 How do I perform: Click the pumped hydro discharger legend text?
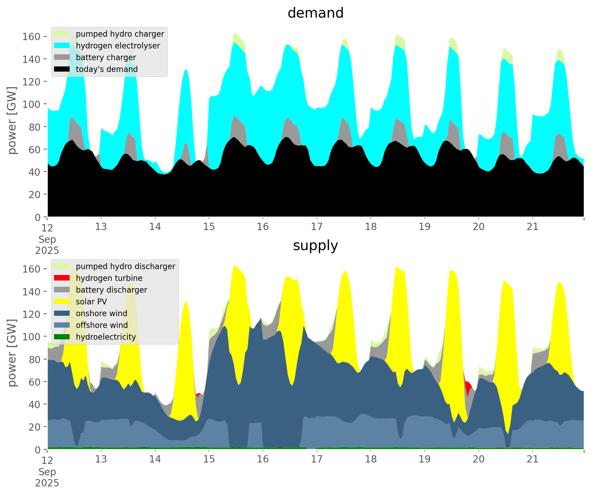pos(125,266)
